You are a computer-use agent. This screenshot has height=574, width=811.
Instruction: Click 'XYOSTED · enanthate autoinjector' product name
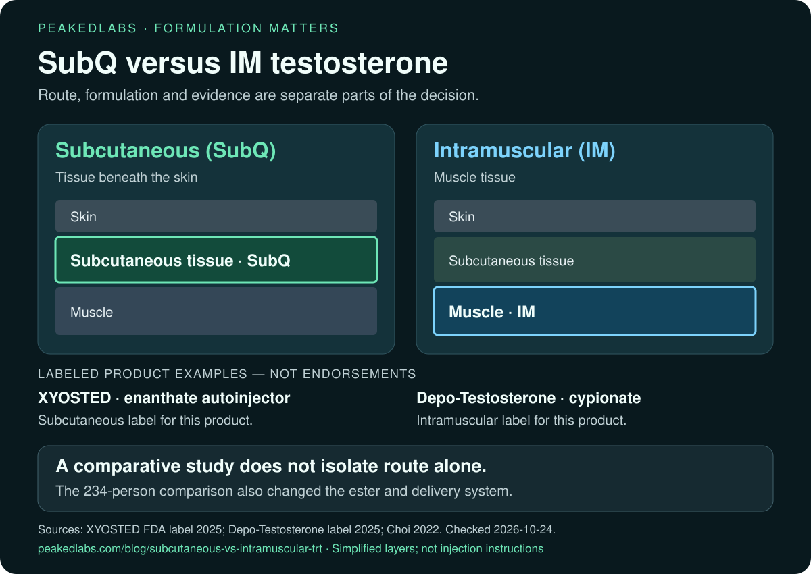point(164,398)
